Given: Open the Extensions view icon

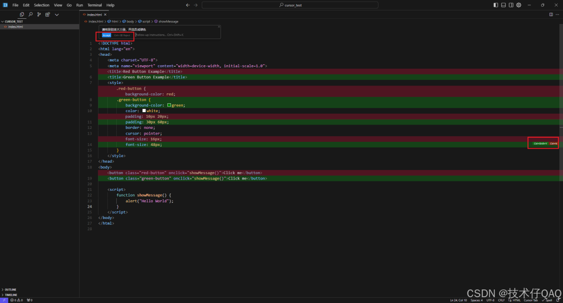Looking at the screenshot, I should 47,15.
